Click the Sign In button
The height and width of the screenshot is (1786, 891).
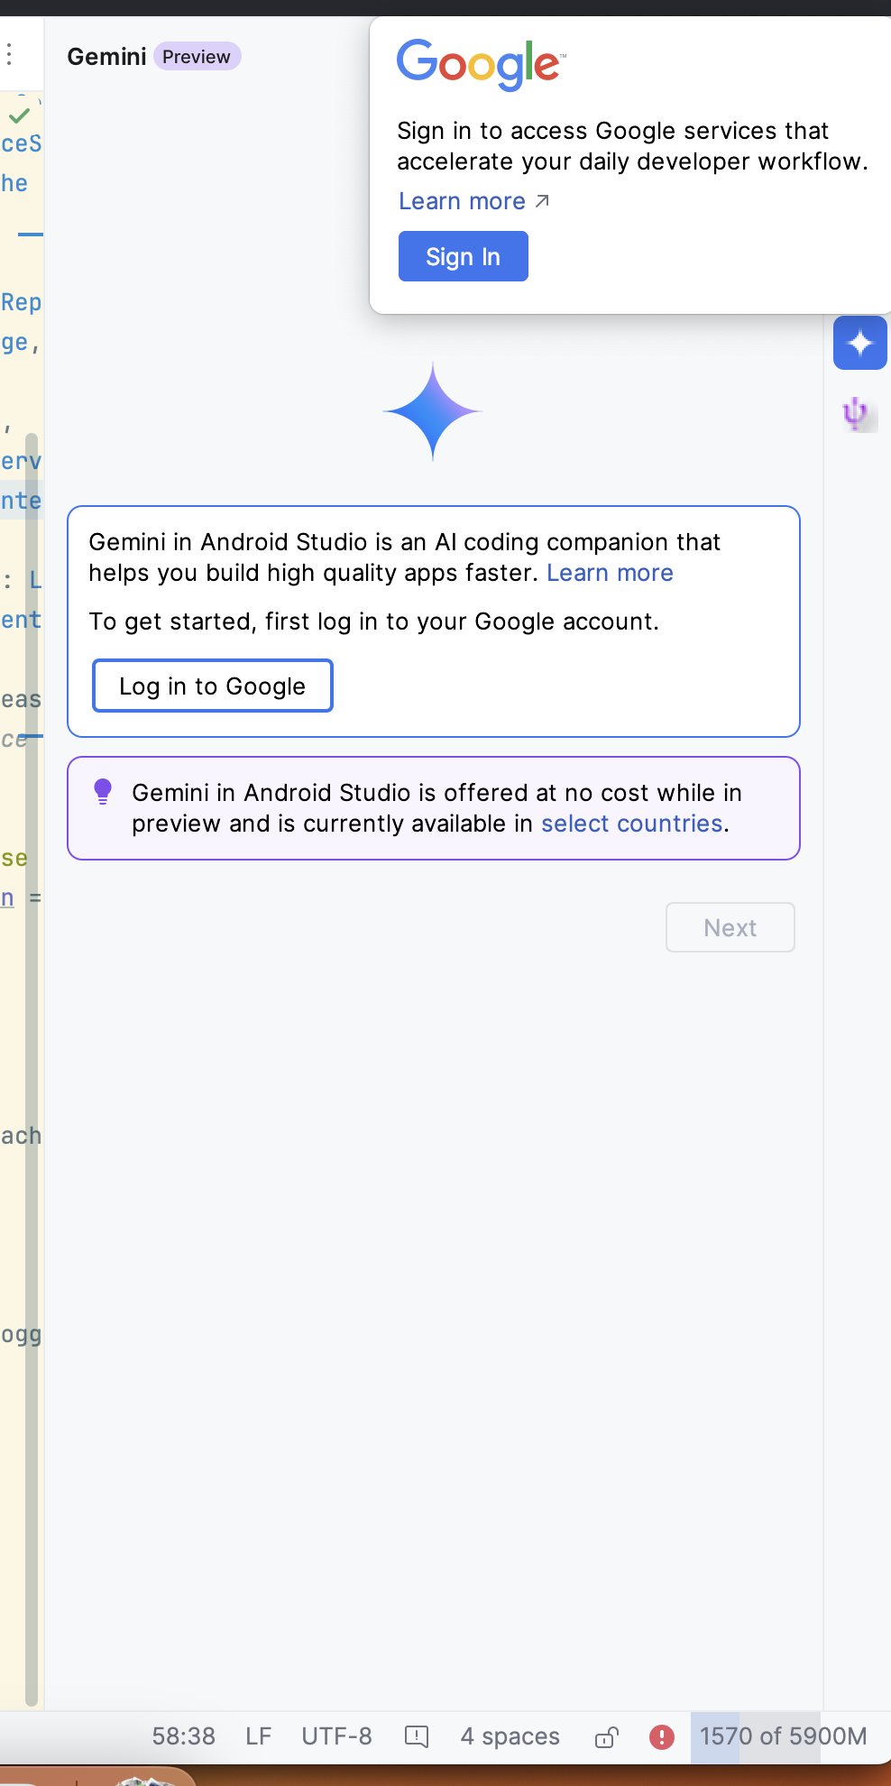click(463, 257)
